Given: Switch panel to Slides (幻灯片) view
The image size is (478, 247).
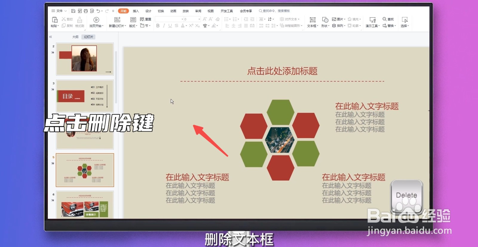Looking at the screenshot, I should click(88, 37).
